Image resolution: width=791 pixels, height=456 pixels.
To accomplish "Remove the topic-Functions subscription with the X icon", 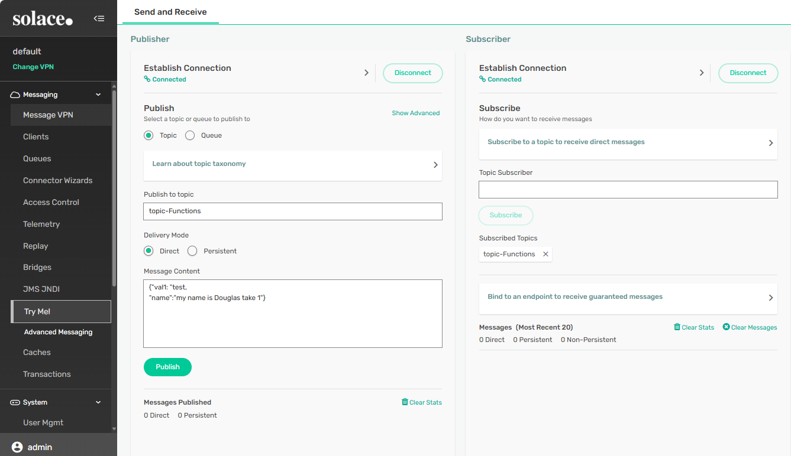I will [x=545, y=254].
